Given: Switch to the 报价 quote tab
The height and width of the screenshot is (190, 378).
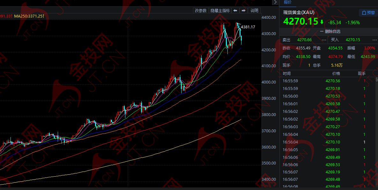Looking at the screenshot, I should [288, 2].
